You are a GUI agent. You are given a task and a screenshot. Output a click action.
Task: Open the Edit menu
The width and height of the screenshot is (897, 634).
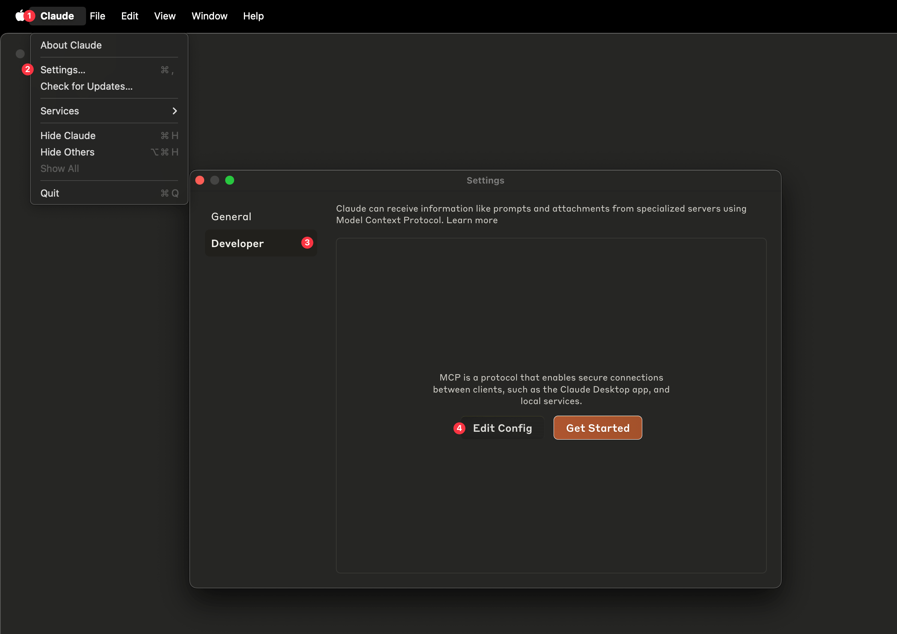point(129,16)
